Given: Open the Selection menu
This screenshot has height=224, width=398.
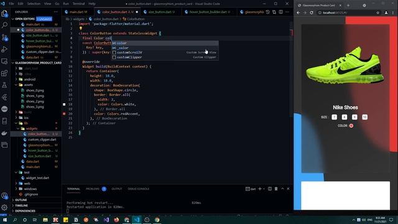Looking at the screenshot, I should 34,4.
